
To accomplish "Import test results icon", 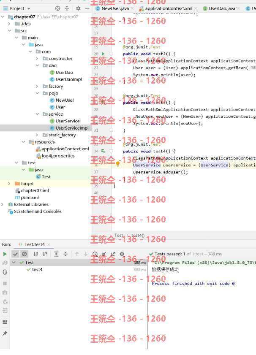I will coord(104,254).
